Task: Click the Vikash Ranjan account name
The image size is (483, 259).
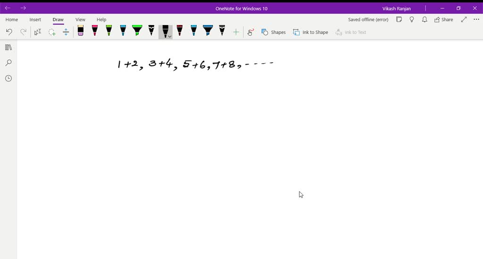Action: 396,8
